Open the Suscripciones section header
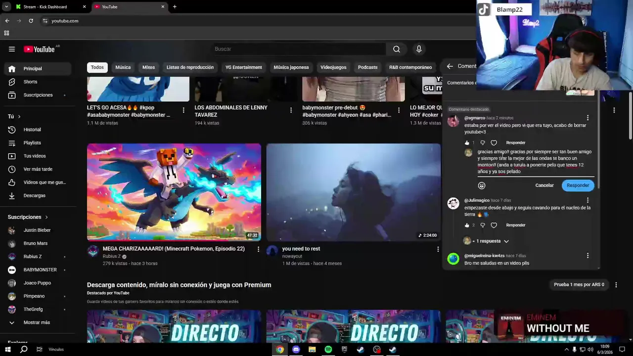This screenshot has width=633, height=356. [x=28, y=217]
